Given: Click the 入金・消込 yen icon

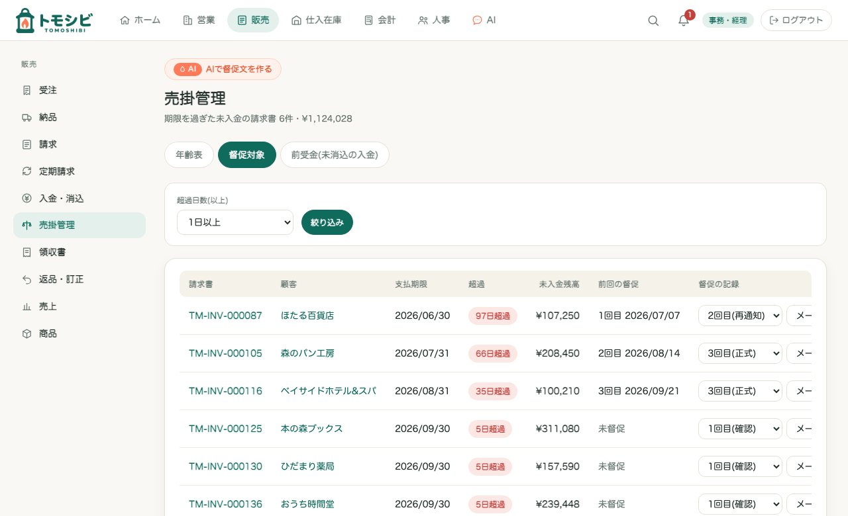Looking at the screenshot, I should (x=26, y=198).
